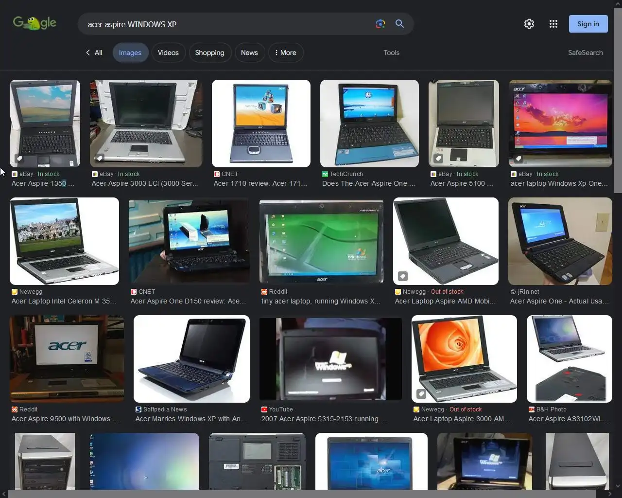Click the magnifying glass search icon
622x498 pixels.
tap(399, 24)
